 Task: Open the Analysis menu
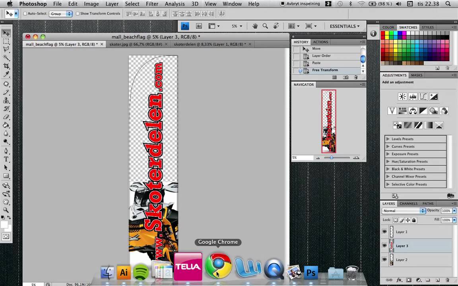pyautogui.click(x=175, y=4)
